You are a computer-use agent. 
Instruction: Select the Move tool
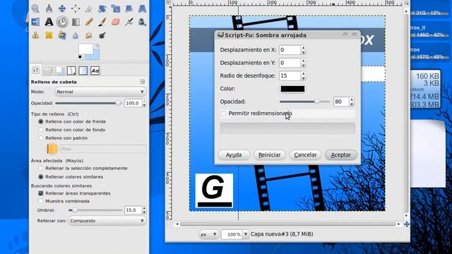(x=62, y=8)
